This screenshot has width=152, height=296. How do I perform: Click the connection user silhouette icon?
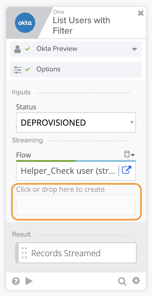click(17, 49)
